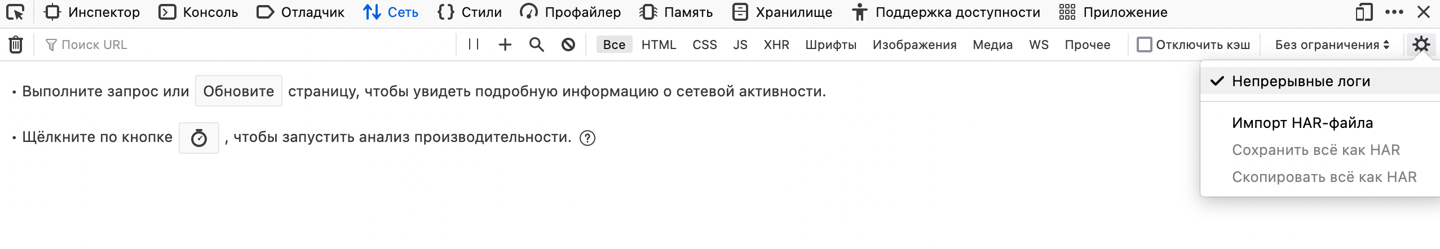Viewport: 1440px width, 249px height.
Task: Select the XHR filter toggle
Action: [x=776, y=45]
